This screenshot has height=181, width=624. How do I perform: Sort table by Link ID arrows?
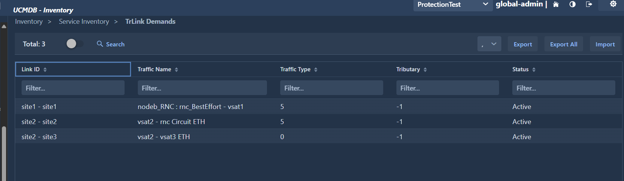click(45, 69)
